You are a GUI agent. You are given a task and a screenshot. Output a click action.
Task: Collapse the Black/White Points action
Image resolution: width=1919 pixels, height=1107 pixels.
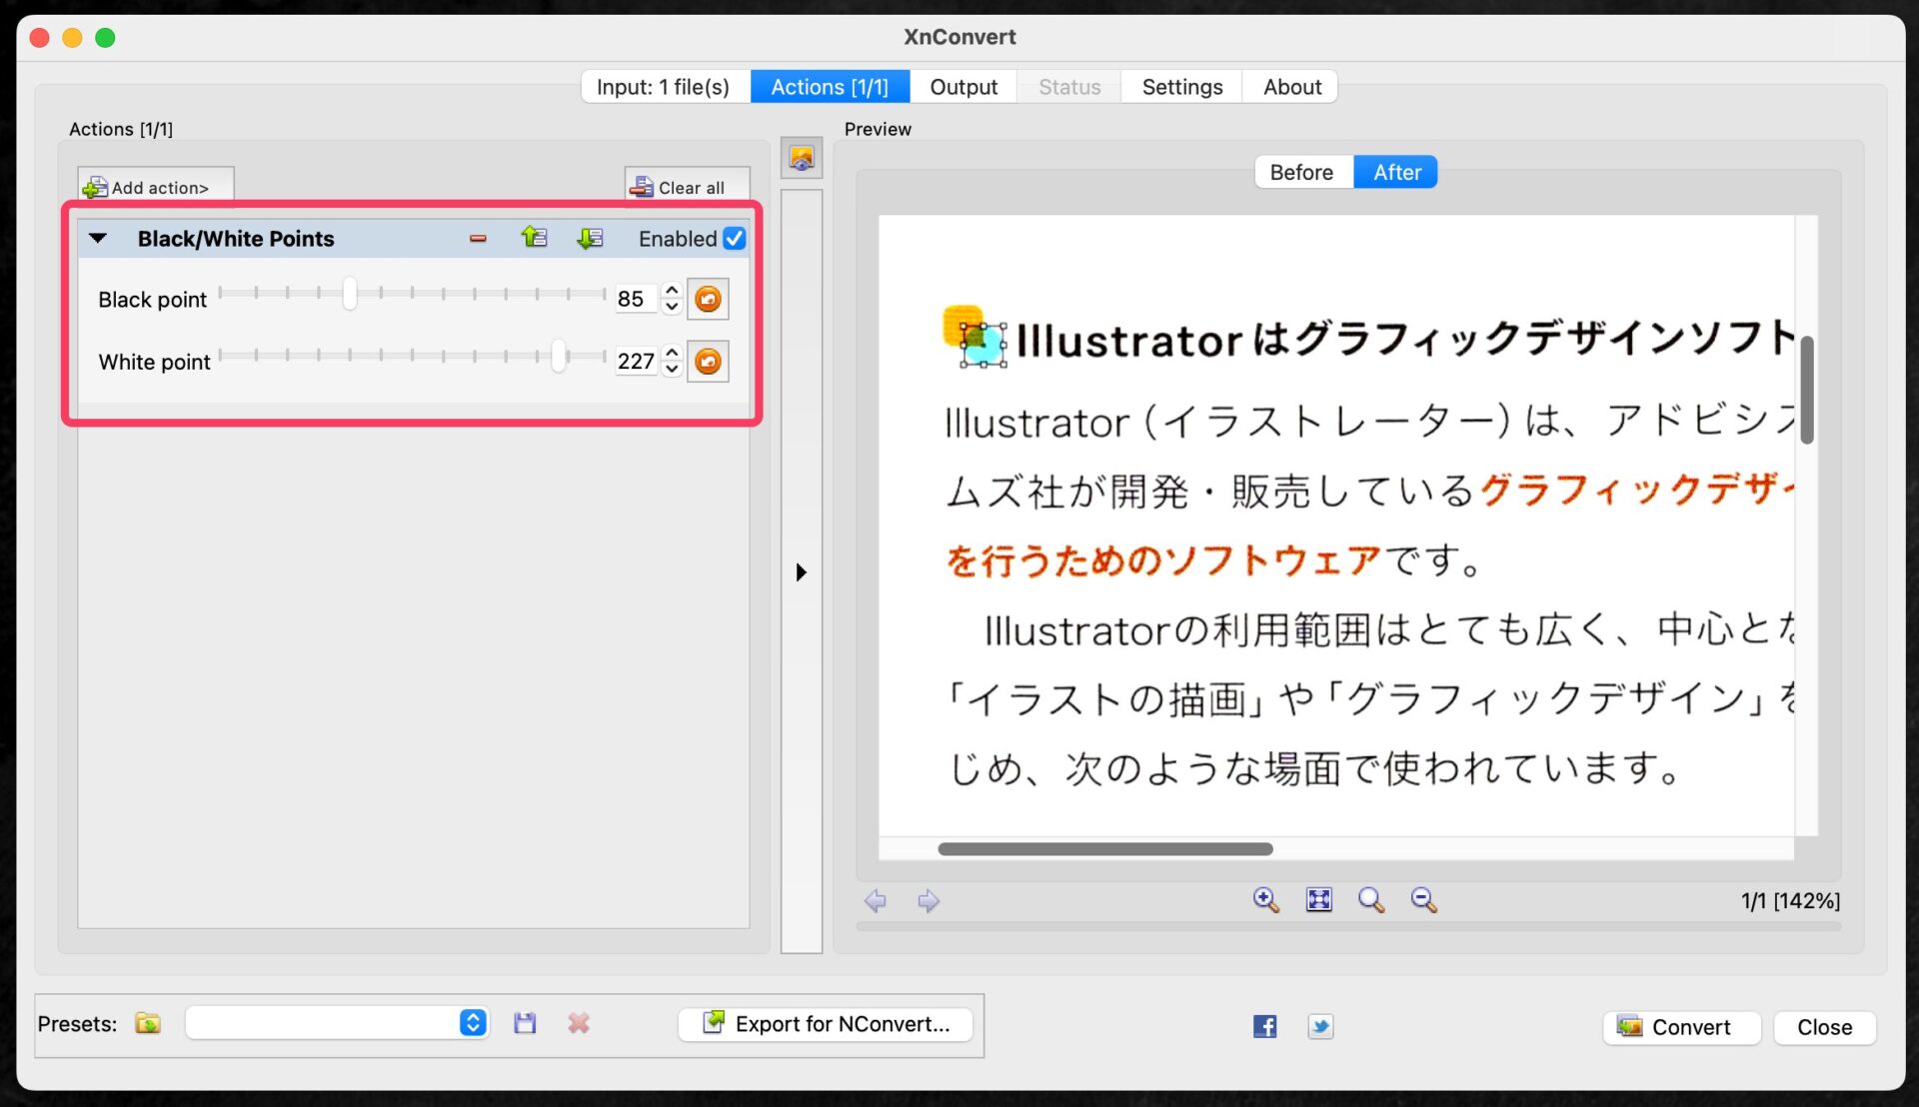tap(98, 239)
